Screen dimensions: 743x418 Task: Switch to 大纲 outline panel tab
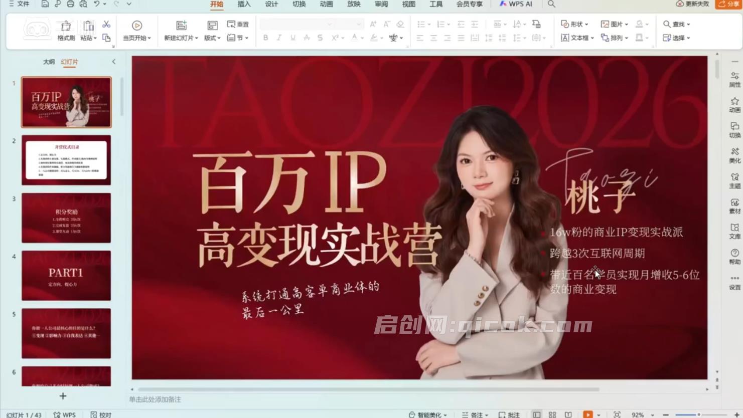click(49, 62)
